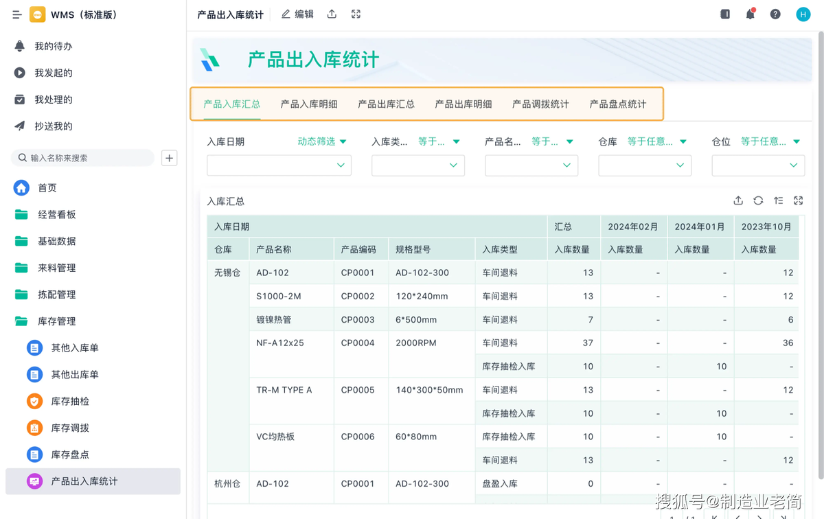Open the help question mark icon
The width and height of the screenshot is (824, 519).
pos(775,14)
